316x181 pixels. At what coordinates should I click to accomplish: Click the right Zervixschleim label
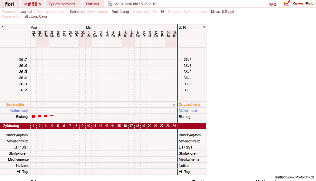coord(189,104)
